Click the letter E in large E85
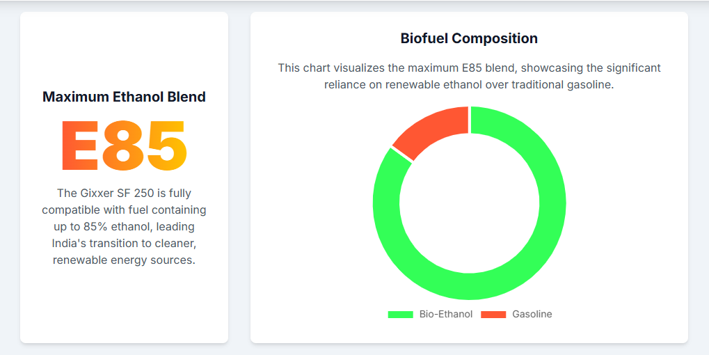 point(79,146)
